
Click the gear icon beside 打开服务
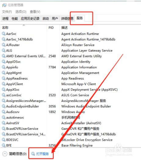tap(33, 154)
